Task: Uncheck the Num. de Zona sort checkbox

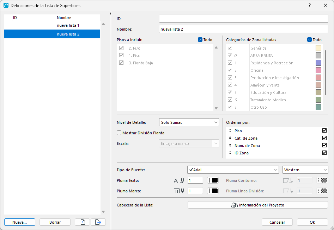Action: click(324, 145)
